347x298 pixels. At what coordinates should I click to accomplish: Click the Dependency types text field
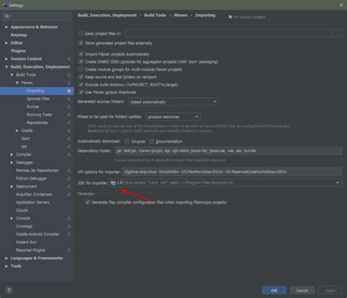pyautogui.click(x=228, y=151)
